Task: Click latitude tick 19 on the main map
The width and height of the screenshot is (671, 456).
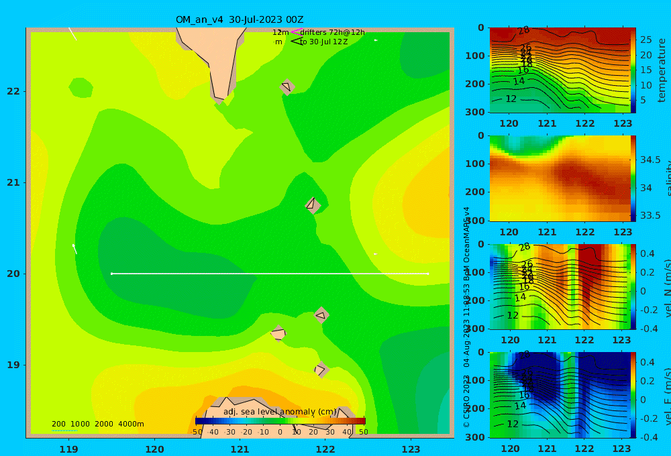Action: coord(13,365)
